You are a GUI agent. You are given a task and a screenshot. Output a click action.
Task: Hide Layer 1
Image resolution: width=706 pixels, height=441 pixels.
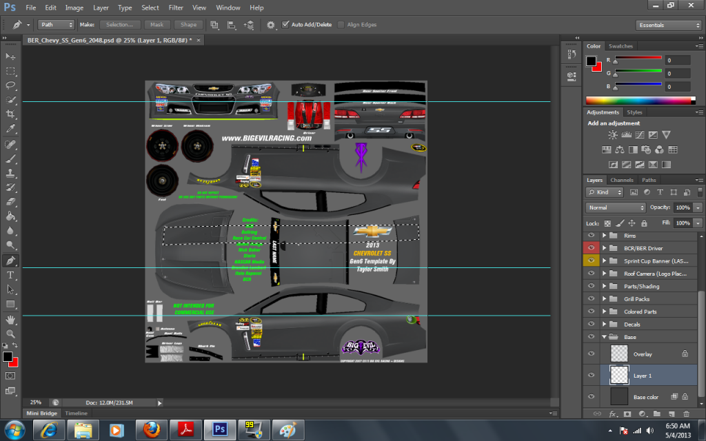[x=591, y=376]
